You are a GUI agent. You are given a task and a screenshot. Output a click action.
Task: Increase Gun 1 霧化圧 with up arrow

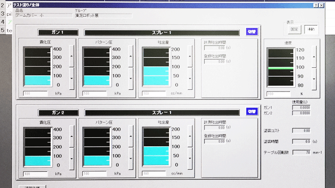(72, 56)
